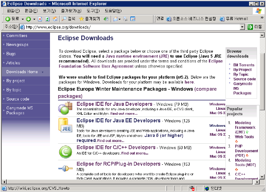Click the 무료 Hotmail links bar item
Image resolution: width=266 pixels, height=192 pixels.
pos(234,19)
